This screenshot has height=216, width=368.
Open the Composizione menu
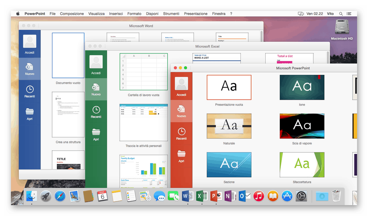pos(72,14)
